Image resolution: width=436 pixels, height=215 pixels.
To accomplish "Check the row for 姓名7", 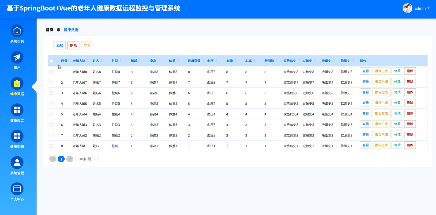I will pyautogui.click(x=51, y=82).
